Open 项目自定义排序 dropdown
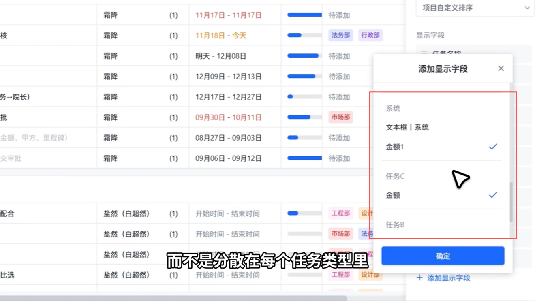Screen dimensions: 535x301 coord(475,8)
